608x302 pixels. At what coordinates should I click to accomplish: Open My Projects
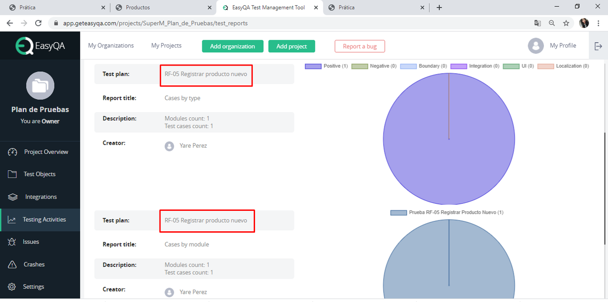(x=166, y=46)
